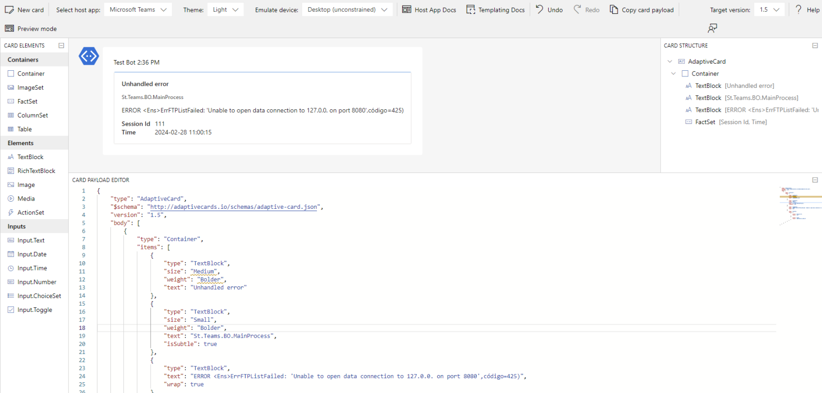Open Host App Docs link

click(429, 10)
